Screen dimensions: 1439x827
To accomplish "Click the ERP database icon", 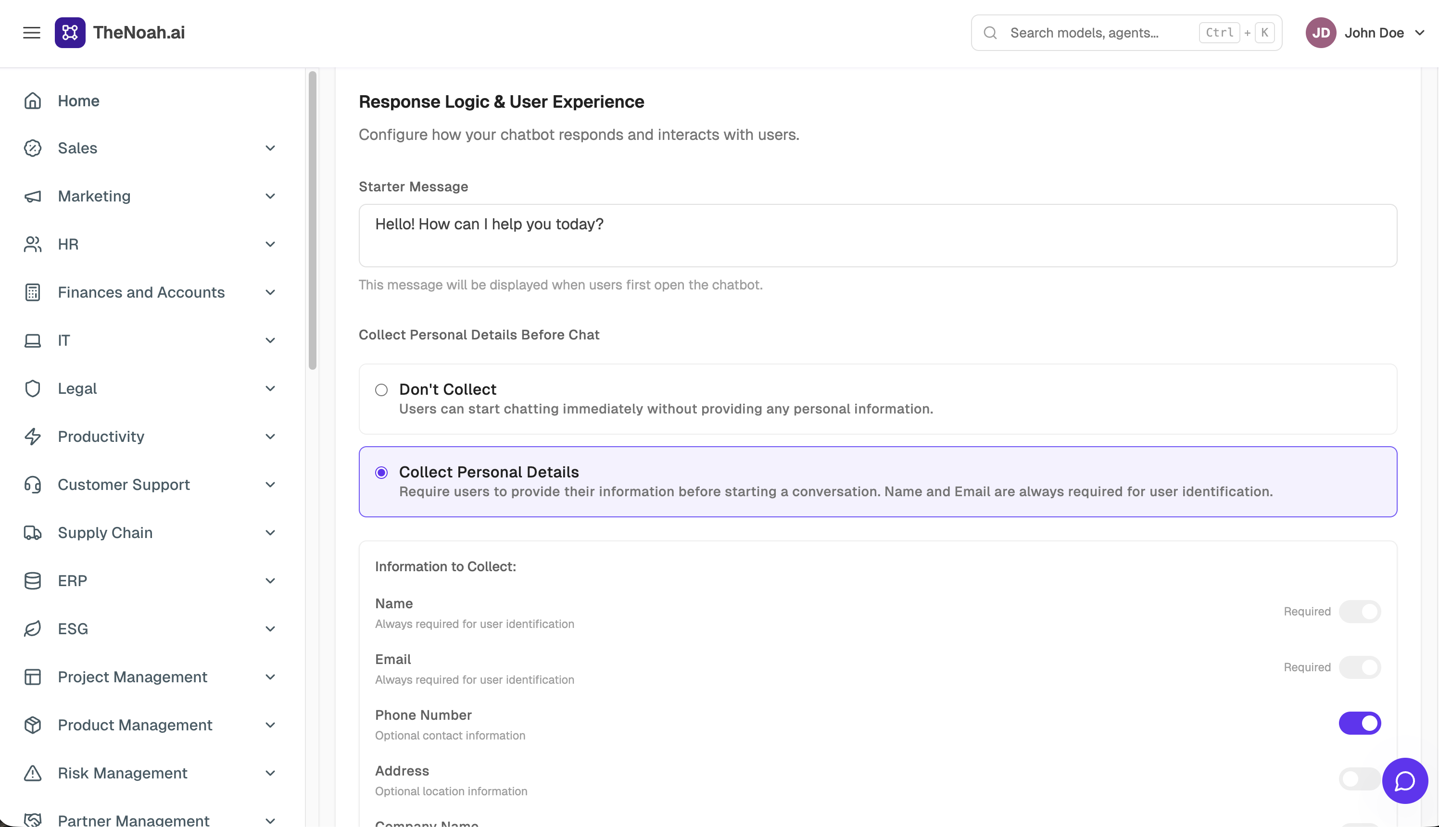I will (x=33, y=581).
